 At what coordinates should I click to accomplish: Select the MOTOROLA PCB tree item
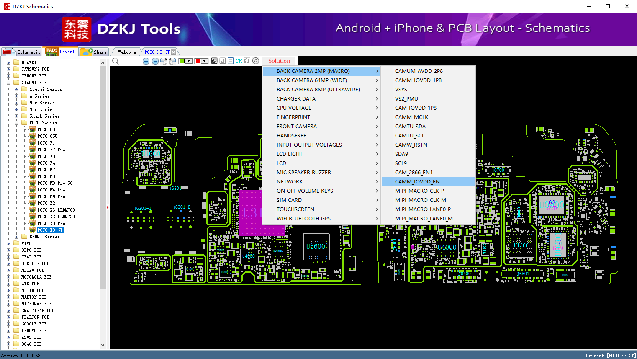pos(36,277)
